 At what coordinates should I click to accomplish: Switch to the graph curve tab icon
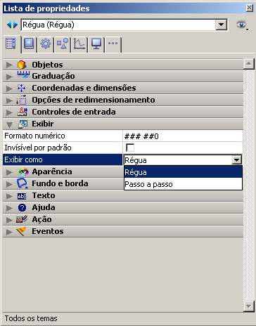[79, 44]
